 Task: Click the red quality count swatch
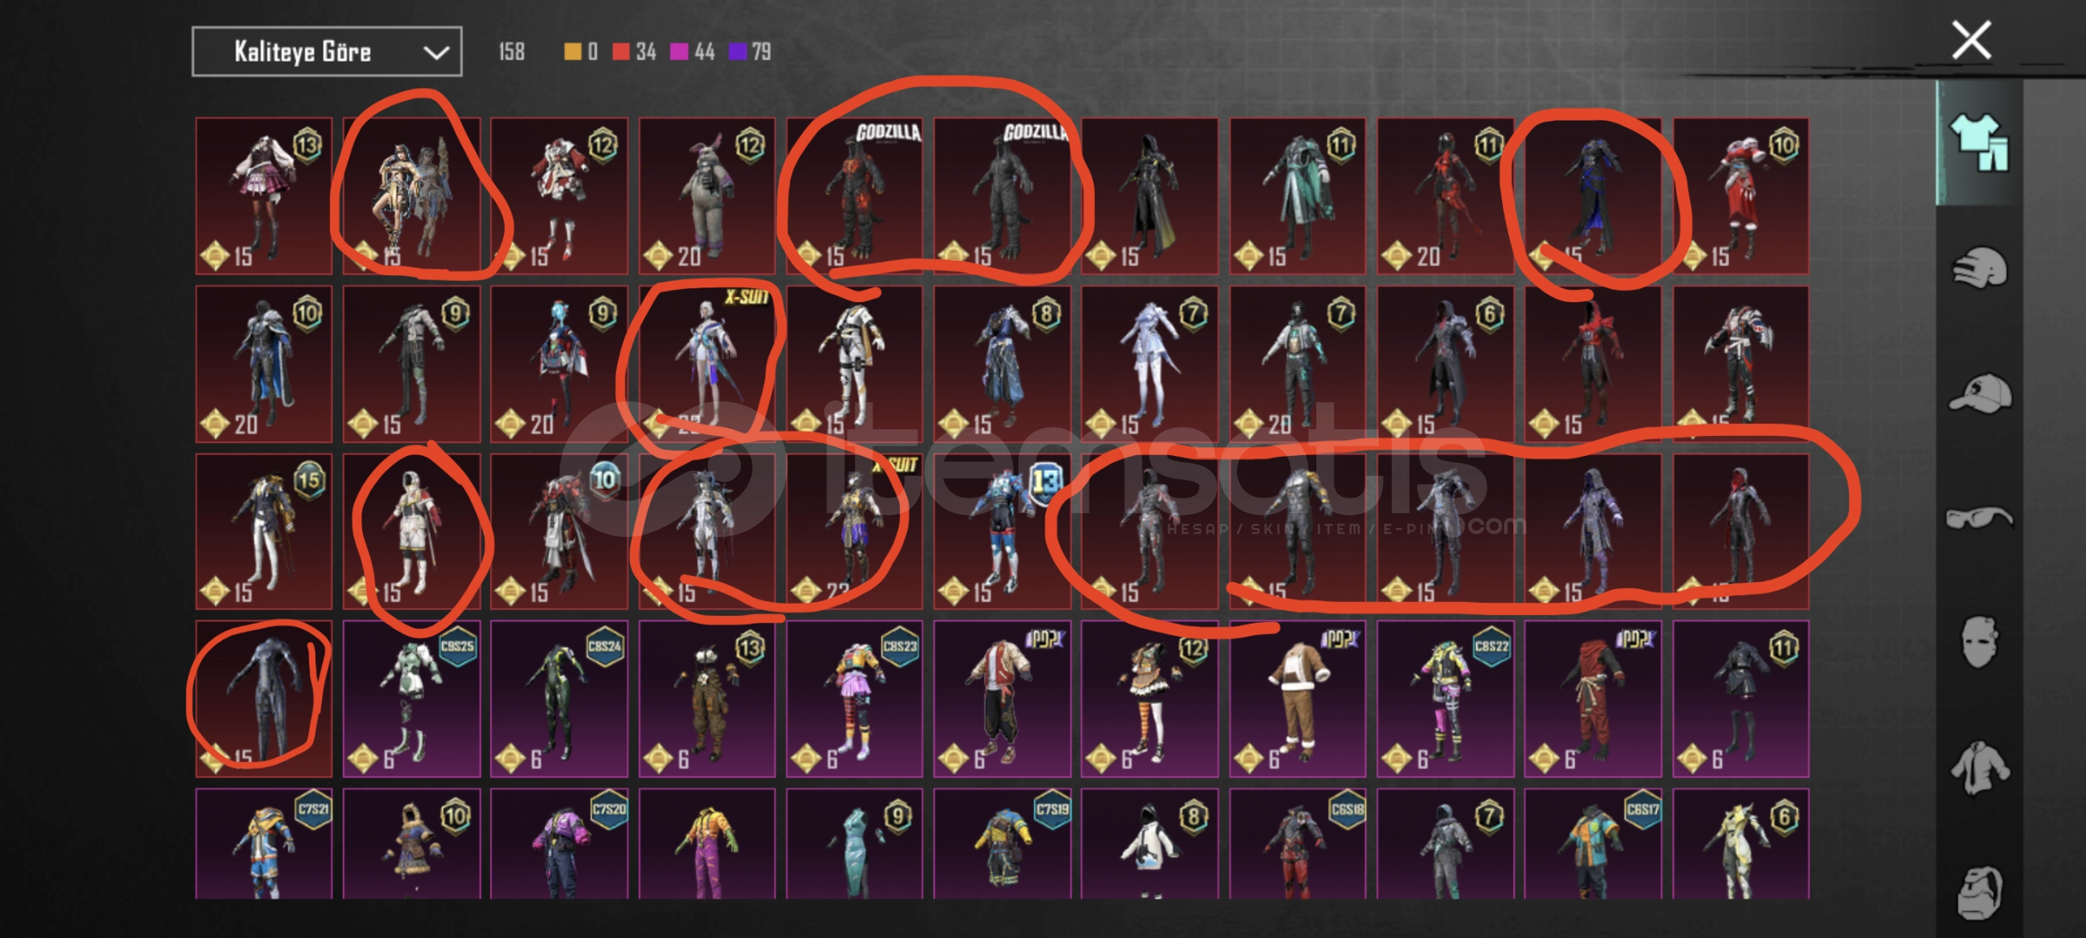pyautogui.click(x=620, y=52)
